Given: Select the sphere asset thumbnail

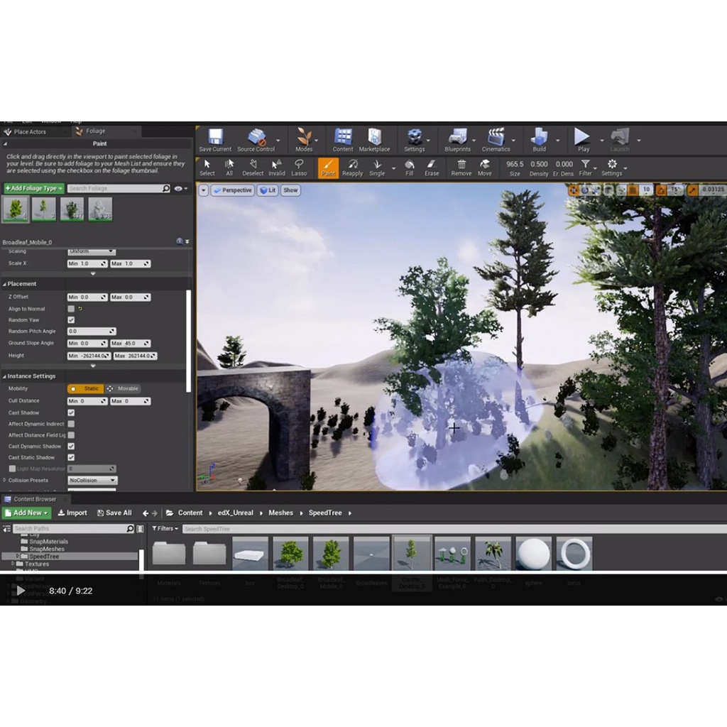Looking at the screenshot, I should [534, 554].
